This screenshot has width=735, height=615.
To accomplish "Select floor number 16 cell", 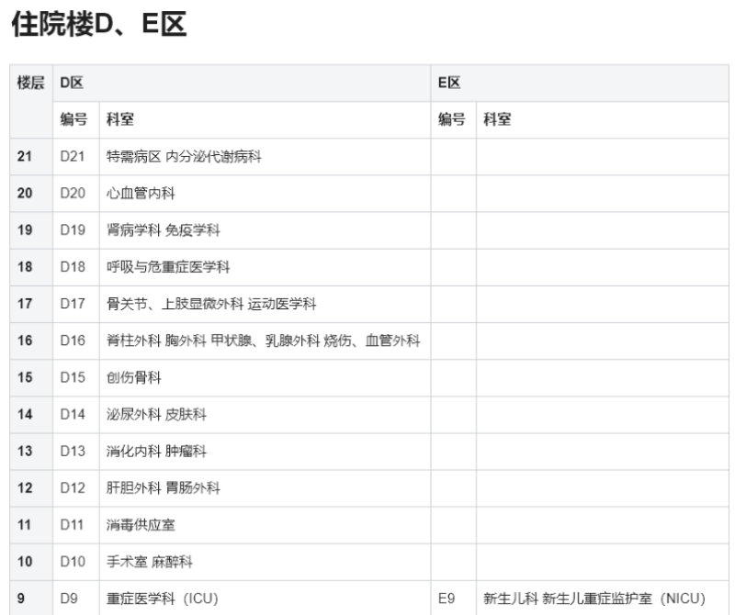I will tap(31, 341).
